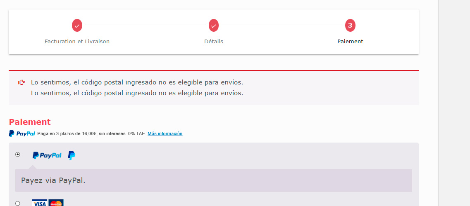Click the Visa card logo
The height and width of the screenshot is (206, 470).
(40, 203)
